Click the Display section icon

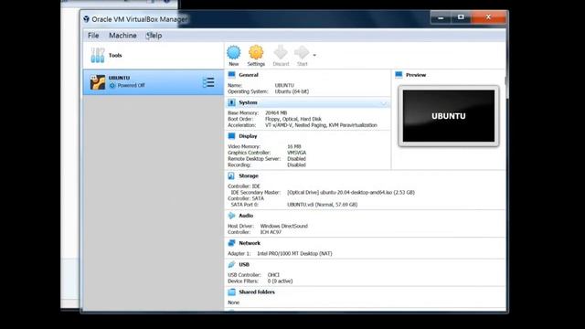(231, 136)
